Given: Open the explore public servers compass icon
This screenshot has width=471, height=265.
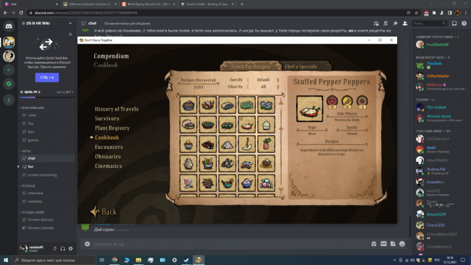Looking at the screenshot, I should coord(9,84).
